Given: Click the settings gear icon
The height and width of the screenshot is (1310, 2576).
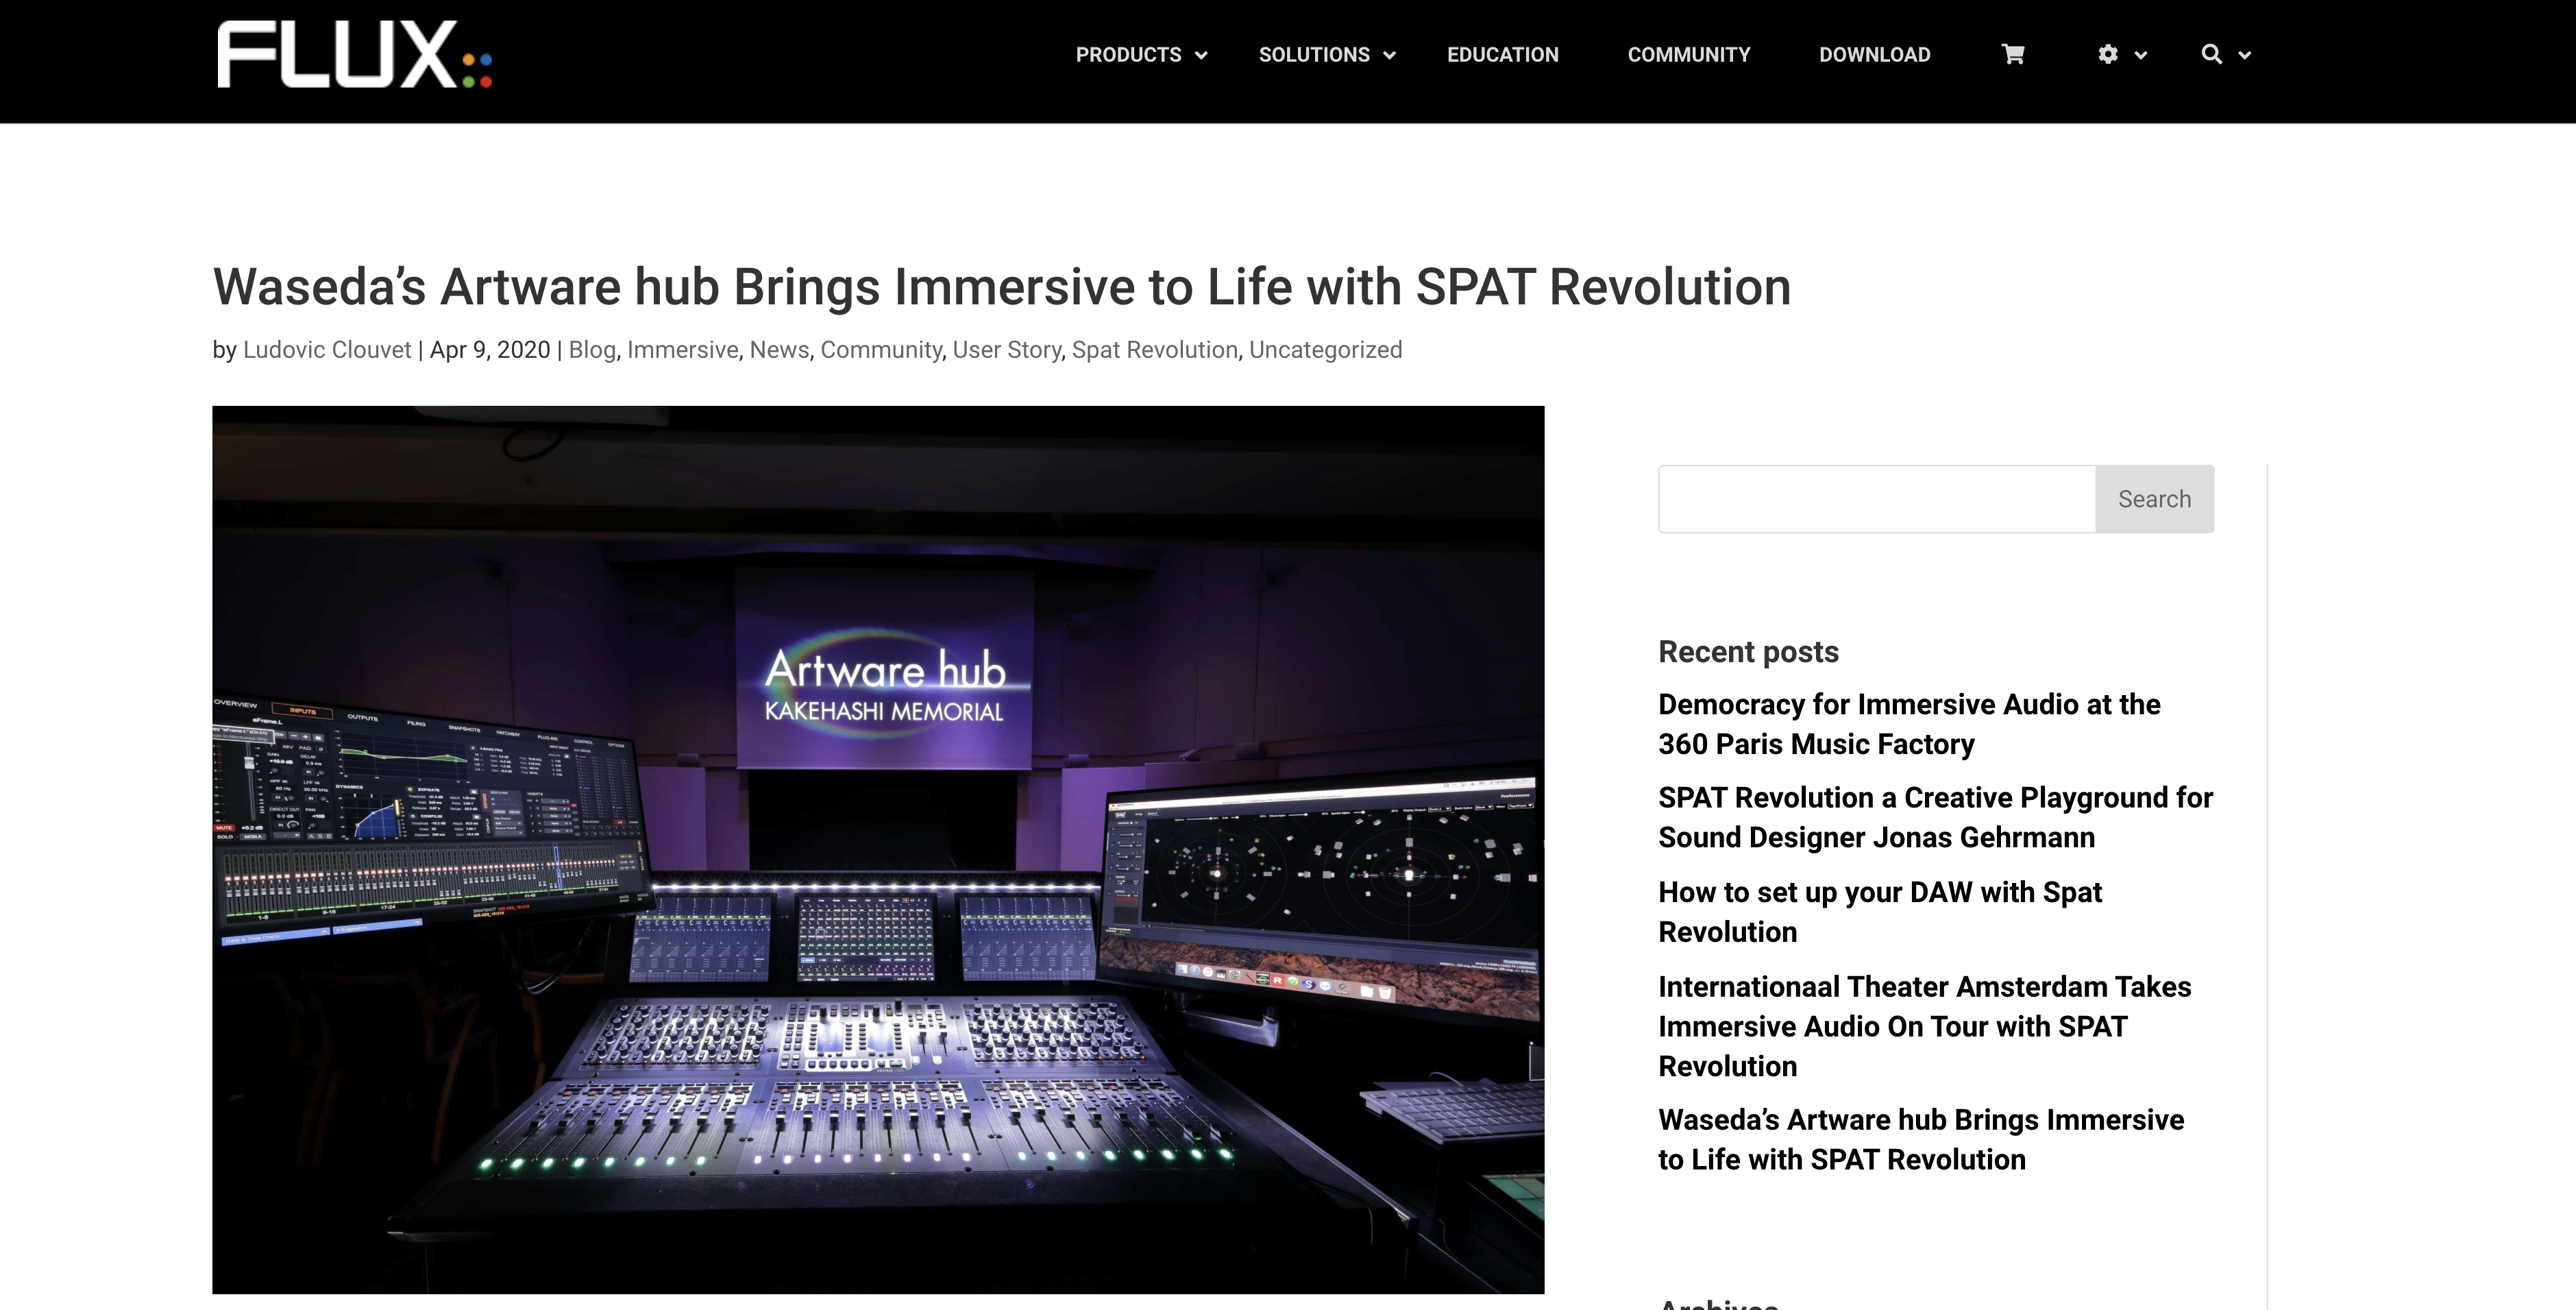Looking at the screenshot, I should click(x=2108, y=54).
